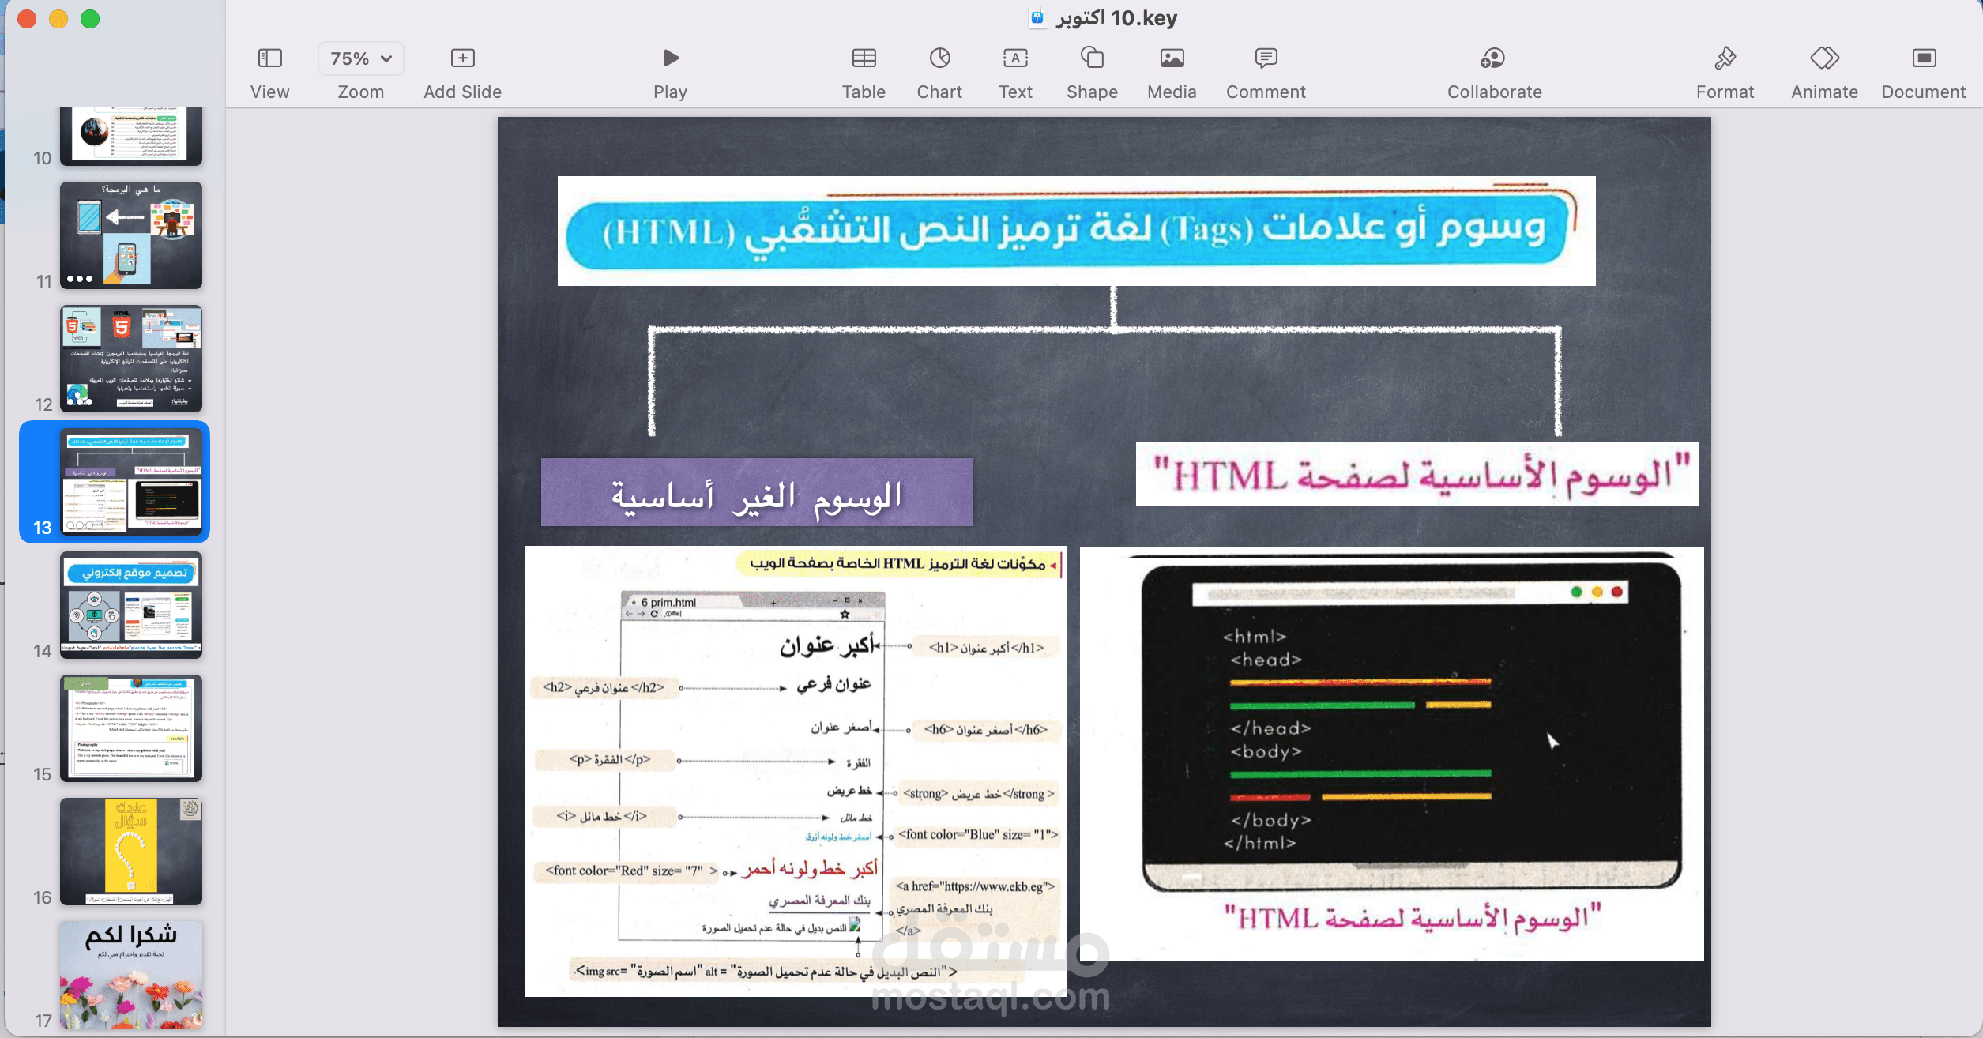Screen dimensions: 1983x1038
Task: Open the Chart insert icon
Action: tap(939, 58)
